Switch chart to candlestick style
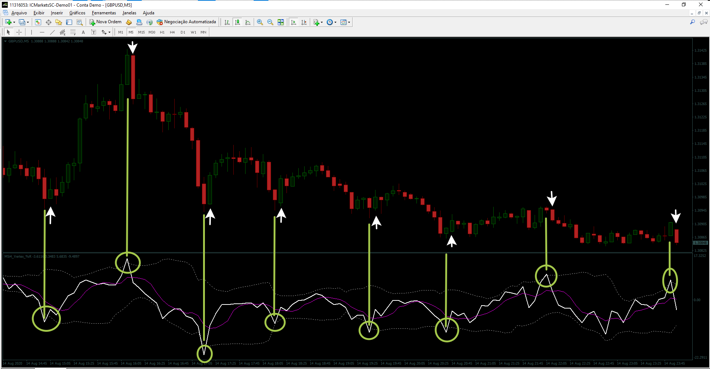710x369 pixels. pos(237,22)
